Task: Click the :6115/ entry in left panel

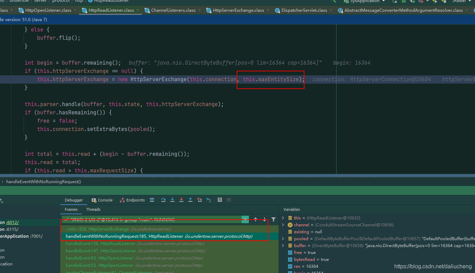Action: [12, 229]
